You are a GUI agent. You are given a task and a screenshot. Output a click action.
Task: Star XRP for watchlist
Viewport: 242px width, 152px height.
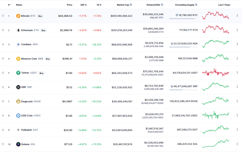pos(3,87)
